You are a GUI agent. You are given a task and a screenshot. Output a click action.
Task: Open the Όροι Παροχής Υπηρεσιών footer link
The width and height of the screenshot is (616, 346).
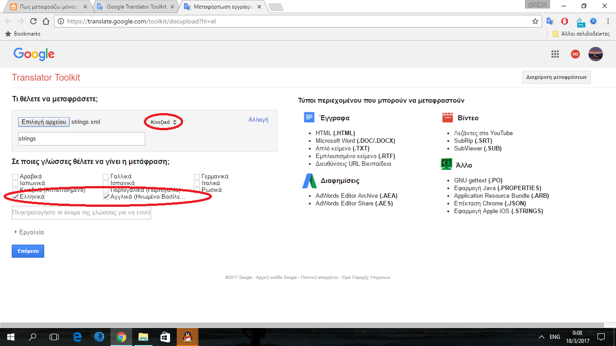point(366,278)
